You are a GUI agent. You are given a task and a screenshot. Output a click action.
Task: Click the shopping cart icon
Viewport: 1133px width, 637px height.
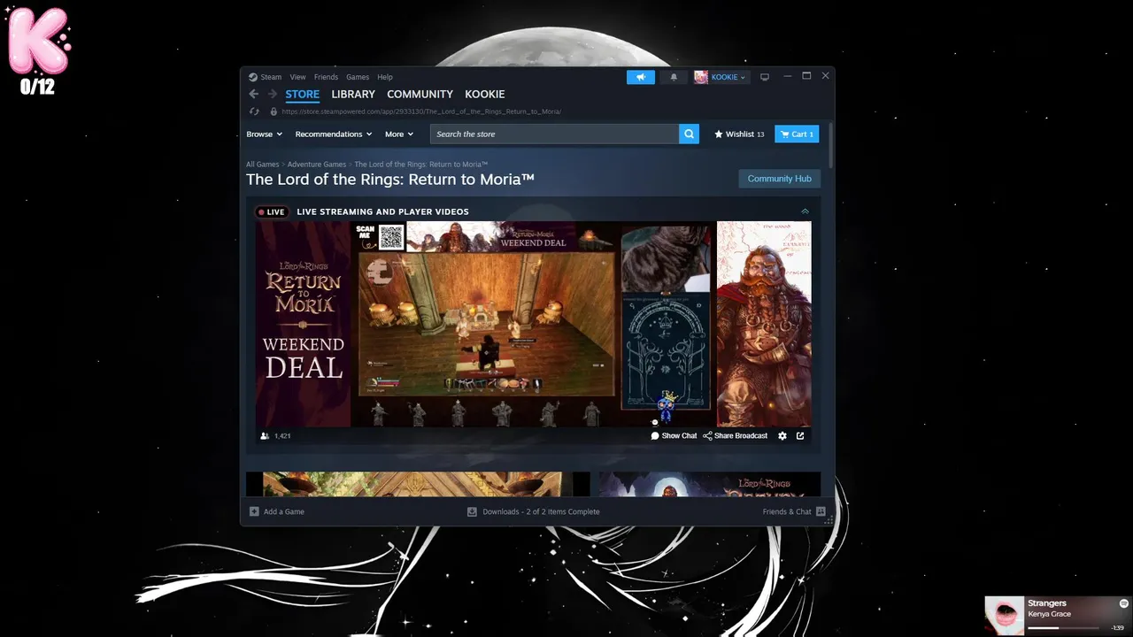(784, 134)
